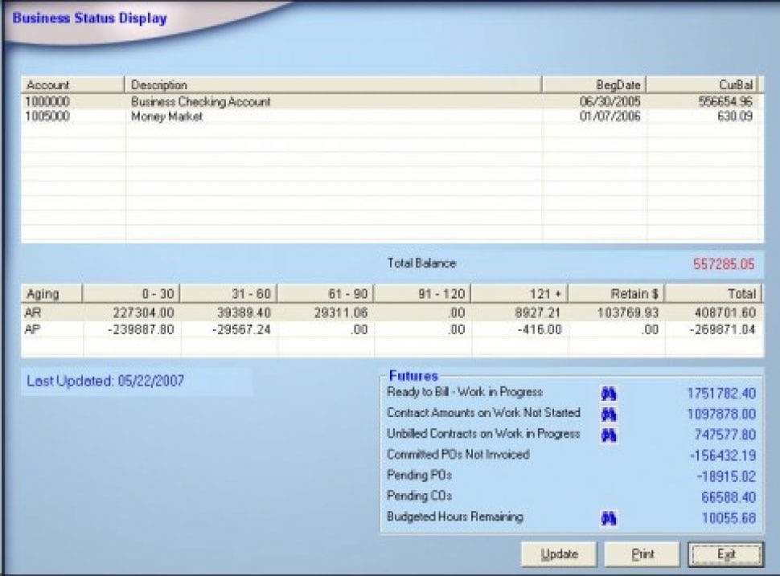
Task: Click AP total -269871.04
Action: pyautogui.click(x=722, y=329)
